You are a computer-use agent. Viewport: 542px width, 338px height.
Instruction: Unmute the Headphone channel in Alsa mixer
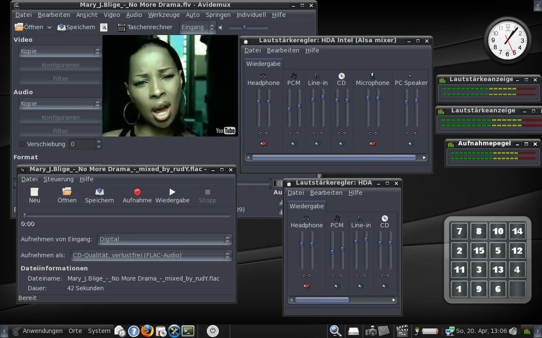[x=263, y=144]
